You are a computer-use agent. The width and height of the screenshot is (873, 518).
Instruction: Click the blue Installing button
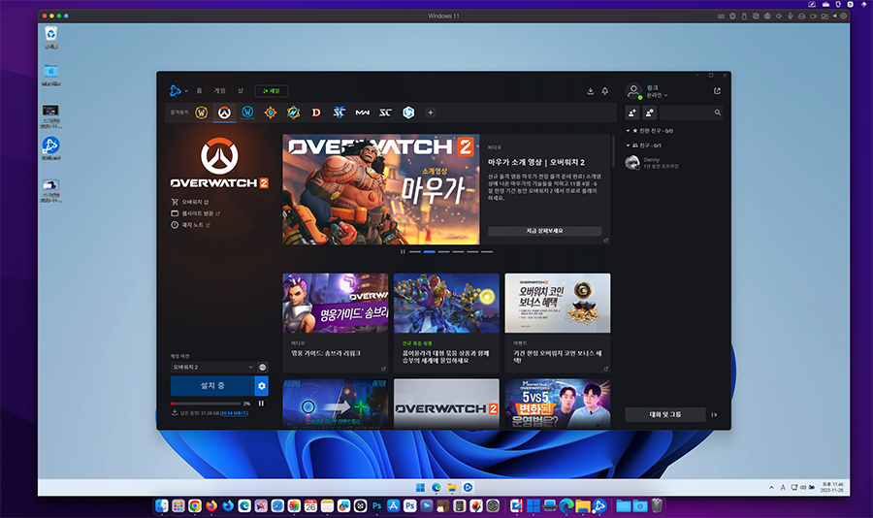[212, 385]
